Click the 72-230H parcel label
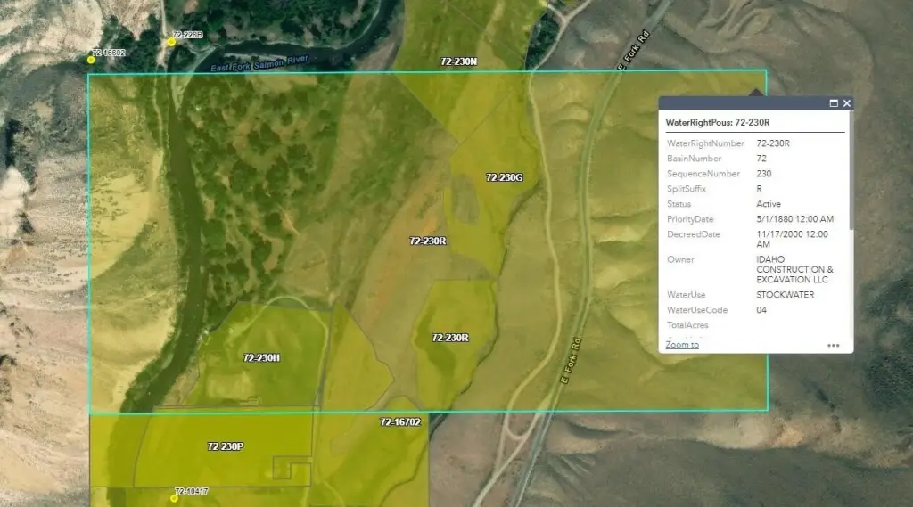This screenshot has width=913, height=507. [x=261, y=357]
